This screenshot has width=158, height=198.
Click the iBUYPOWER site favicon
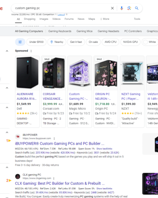(18, 137)
